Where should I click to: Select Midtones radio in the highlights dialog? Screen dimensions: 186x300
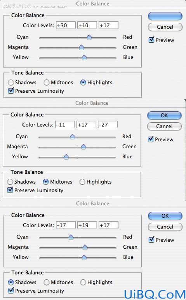click(x=46, y=82)
